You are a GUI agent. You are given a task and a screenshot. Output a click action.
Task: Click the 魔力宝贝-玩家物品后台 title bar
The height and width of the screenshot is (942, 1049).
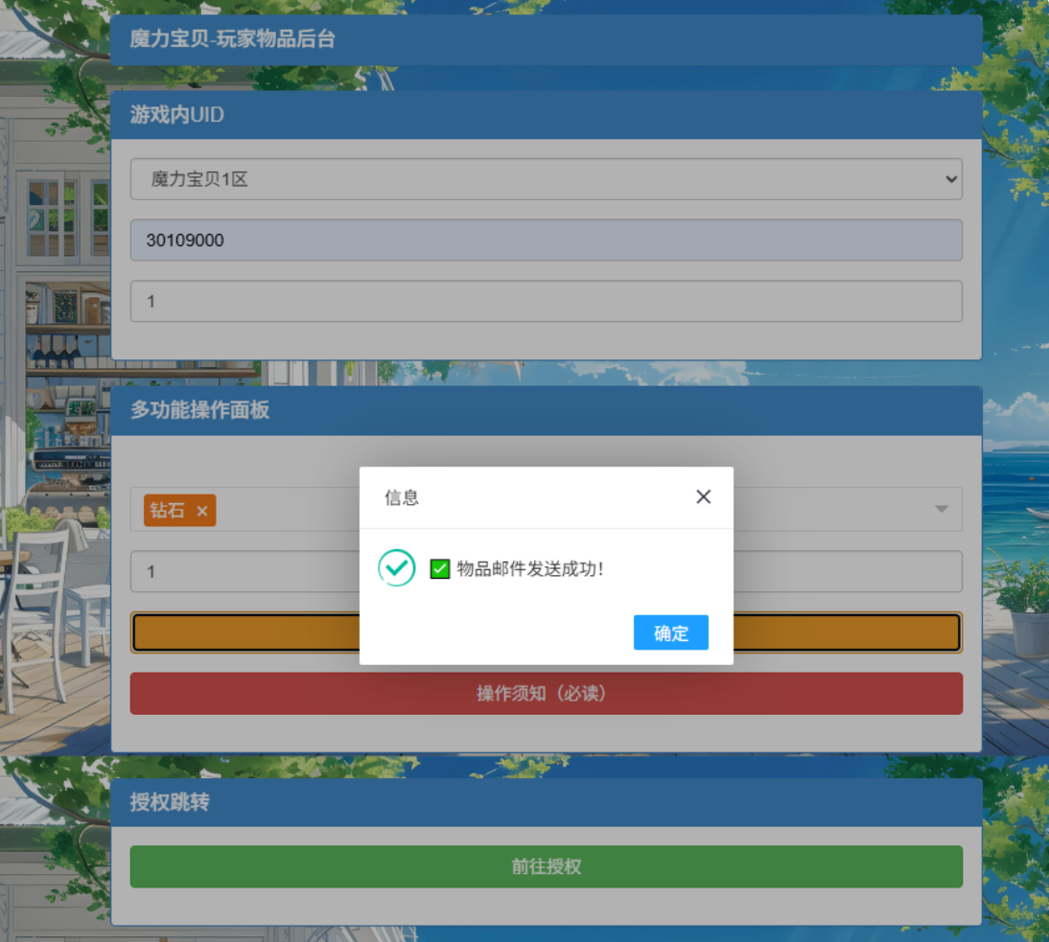pos(546,40)
